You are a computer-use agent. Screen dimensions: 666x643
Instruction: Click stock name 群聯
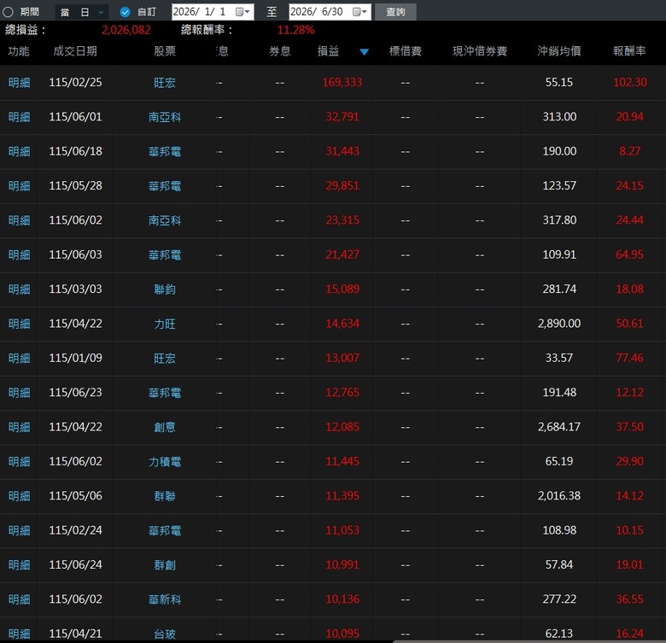tap(165, 495)
